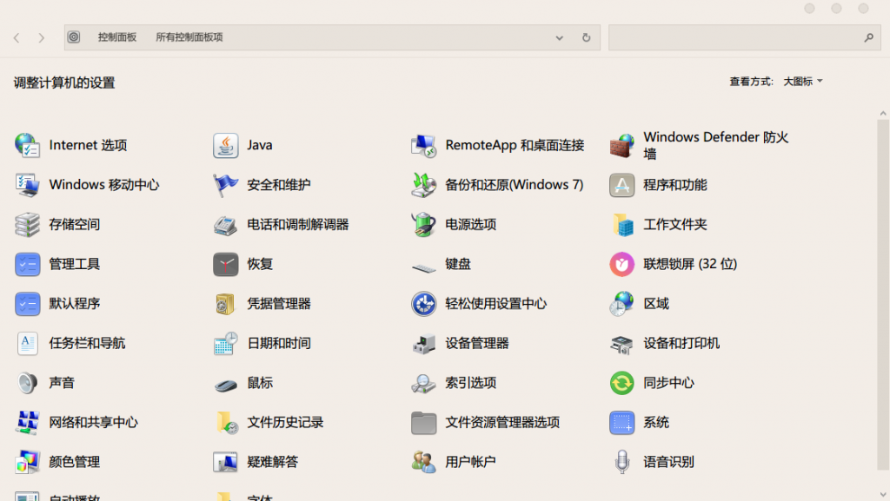Click the control panel address bar icon
Screen dimensions: 890x501
tap(74, 37)
